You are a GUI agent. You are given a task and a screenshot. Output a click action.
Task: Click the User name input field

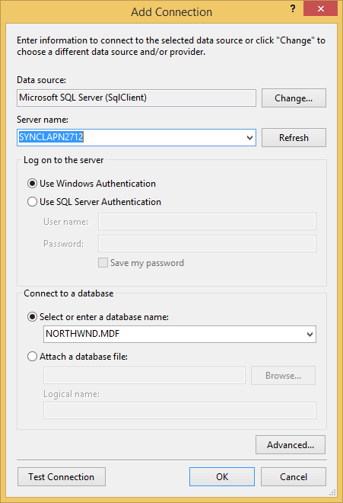(207, 221)
